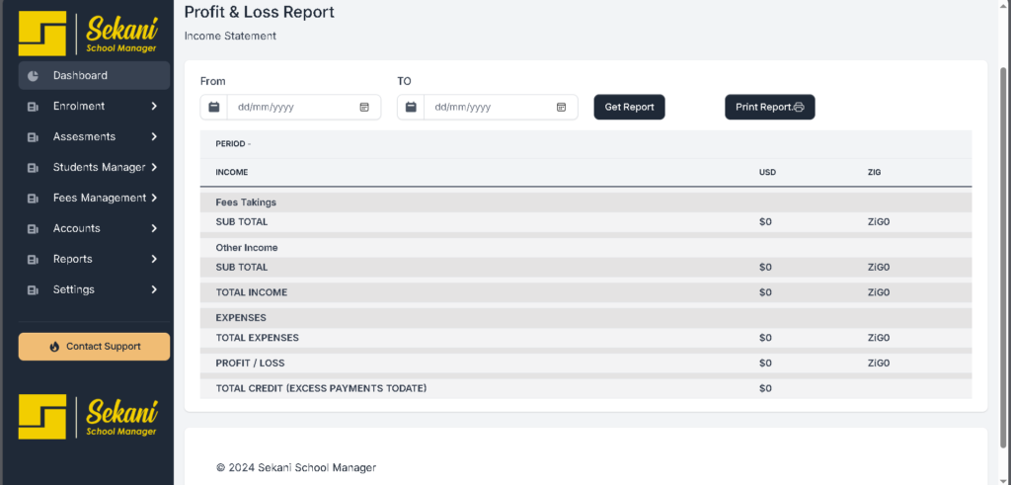Click the $0 value in TOTAL CREDIT row

click(x=765, y=389)
